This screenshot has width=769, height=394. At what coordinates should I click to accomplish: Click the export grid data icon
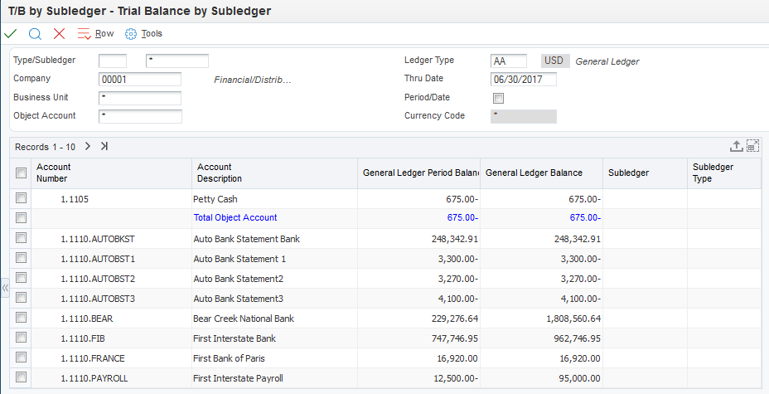click(x=736, y=146)
